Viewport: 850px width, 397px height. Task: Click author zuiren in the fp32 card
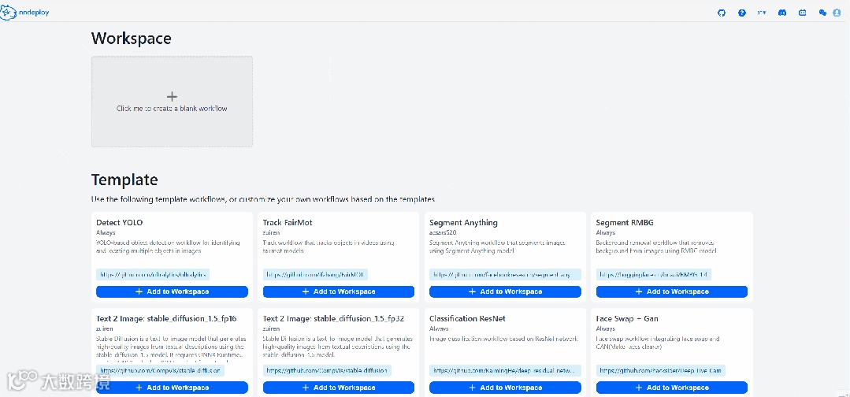click(271, 328)
